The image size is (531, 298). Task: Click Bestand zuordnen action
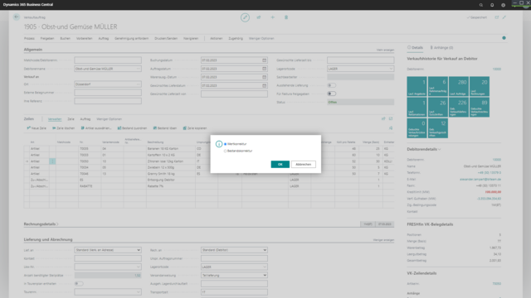point(132,128)
